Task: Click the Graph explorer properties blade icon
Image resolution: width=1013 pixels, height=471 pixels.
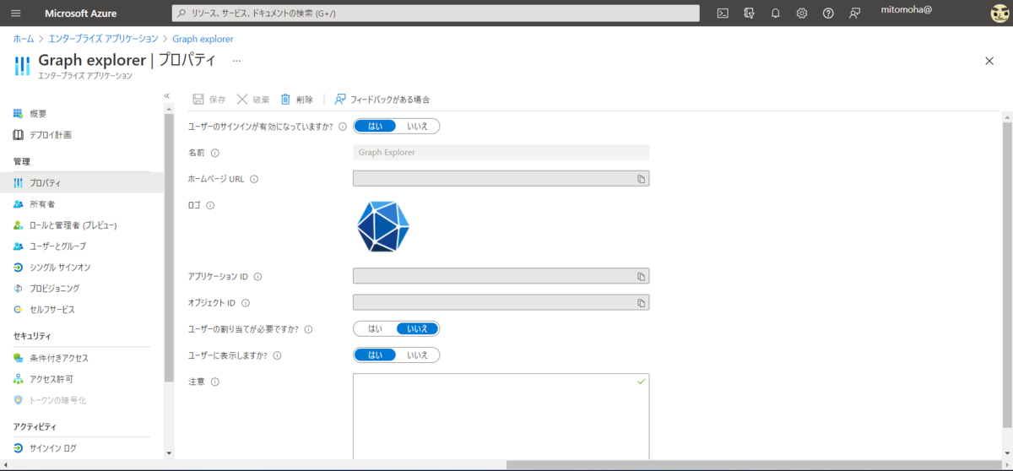Action: coord(23,64)
